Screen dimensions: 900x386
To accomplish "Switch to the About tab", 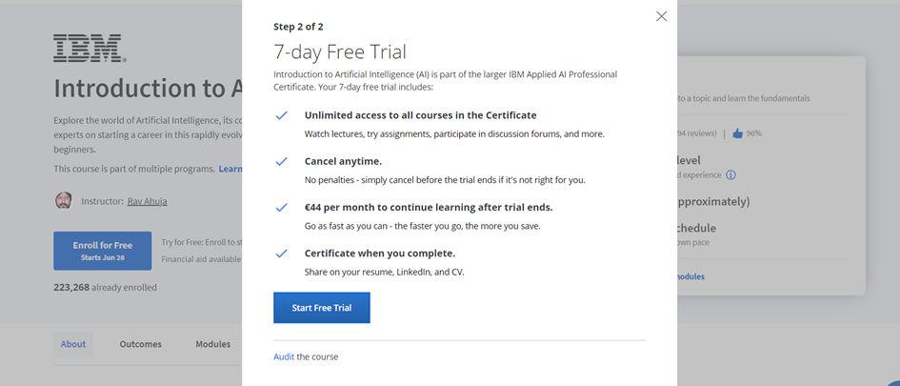I will 73,344.
